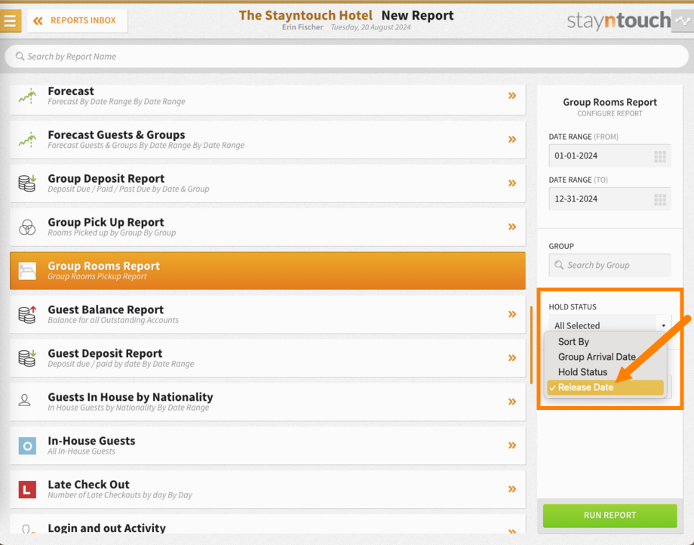Expand Late Check Out chevron
The width and height of the screenshot is (694, 545).
(512, 489)
